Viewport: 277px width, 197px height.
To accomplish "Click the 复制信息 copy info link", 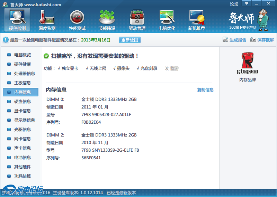I will tap(205, 90).
